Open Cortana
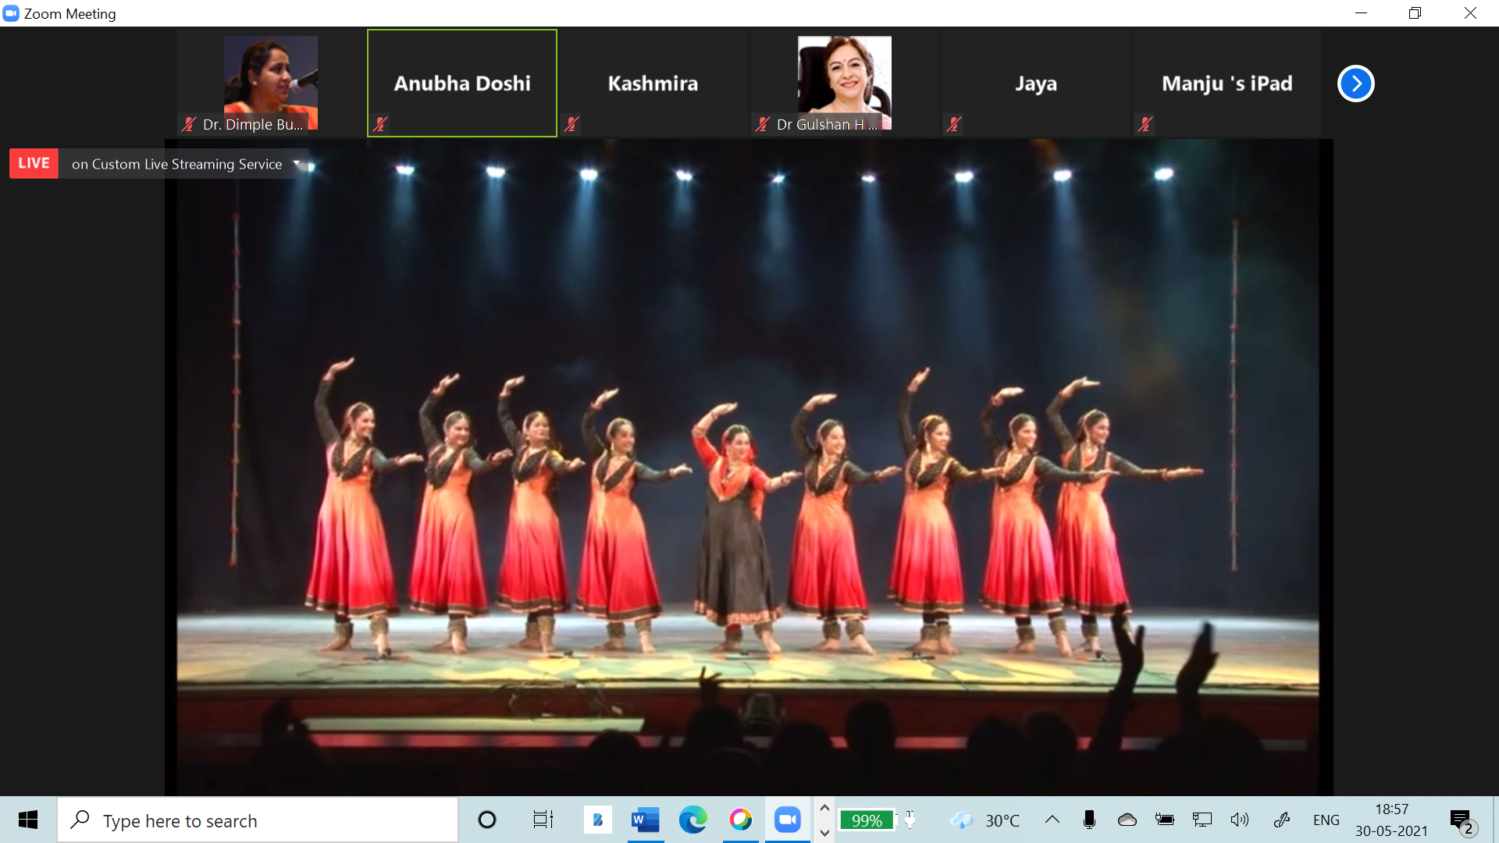Image resolution: width=1499 pixels, height=843 pixels. [487, 820]
